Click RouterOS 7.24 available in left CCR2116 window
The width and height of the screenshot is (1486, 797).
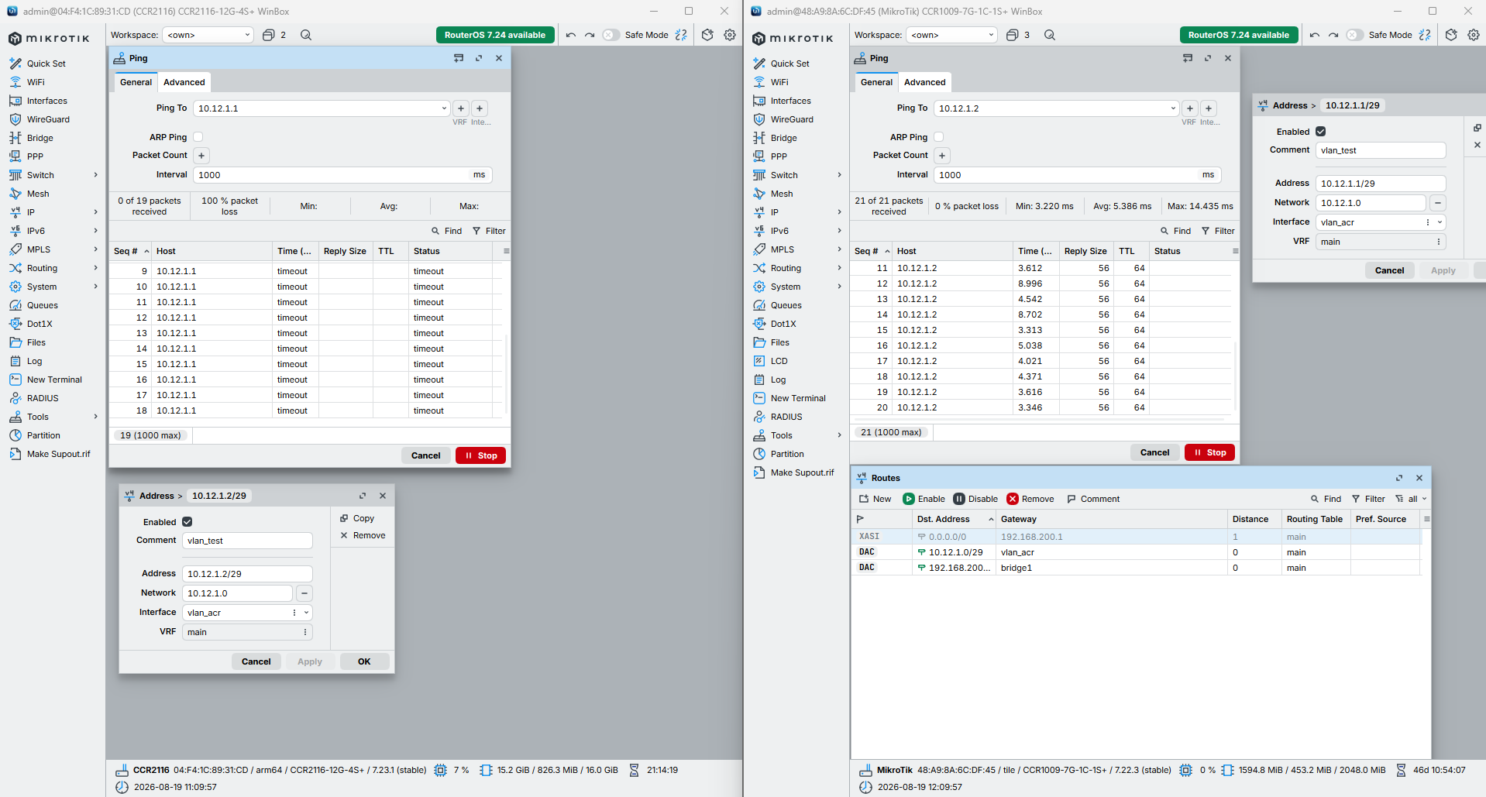(x=495, y=35)
